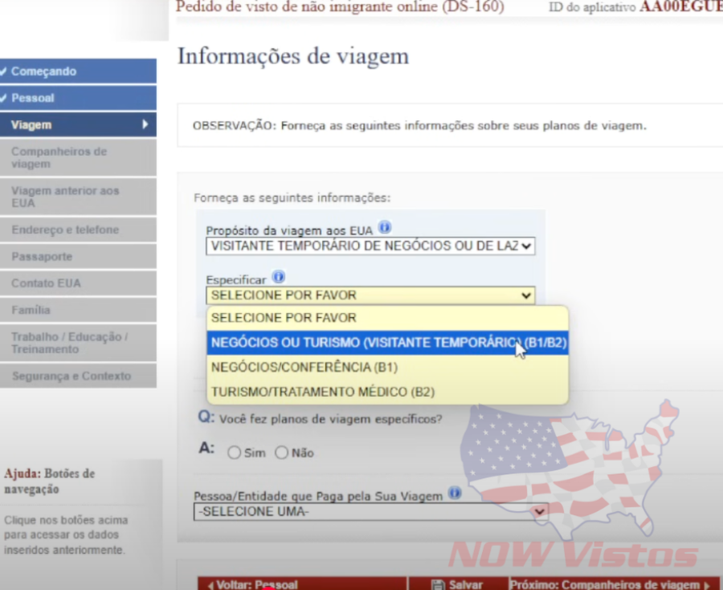Switch to the Passaporte section
The width and height of the screenshot is (723, 590).
(x=78, y=257)
